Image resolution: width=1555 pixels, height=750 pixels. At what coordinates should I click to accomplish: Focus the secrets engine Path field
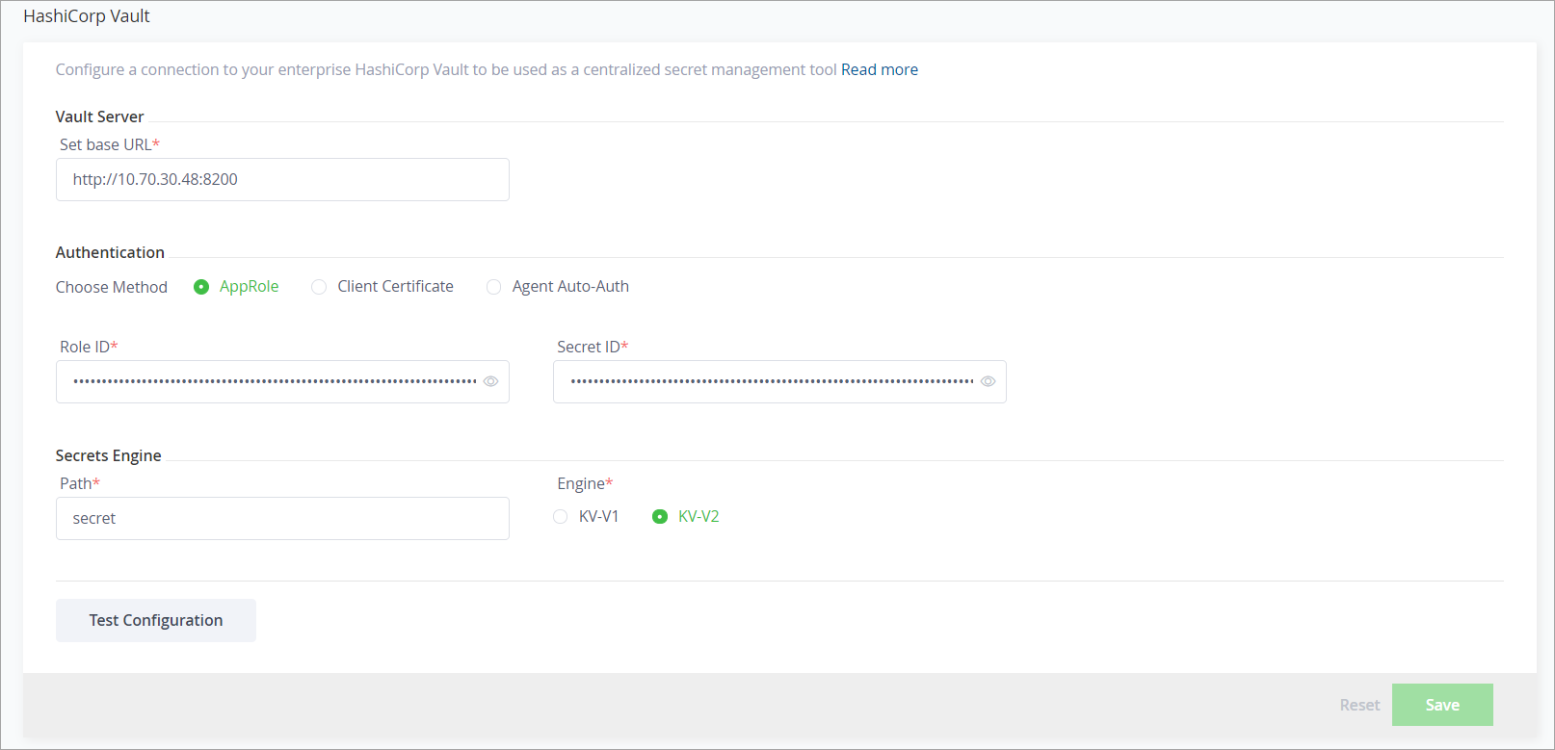[x=282, y=518]
